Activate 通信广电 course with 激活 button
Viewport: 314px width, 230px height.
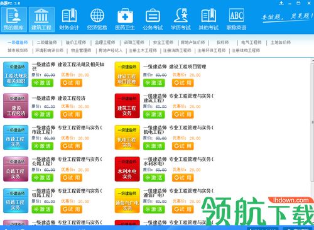154,209
